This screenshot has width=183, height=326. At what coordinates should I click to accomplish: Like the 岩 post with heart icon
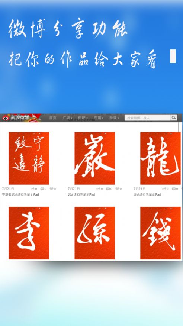tap(117, 189)
